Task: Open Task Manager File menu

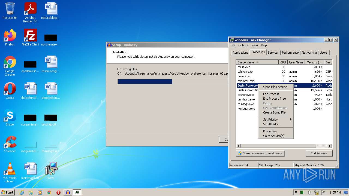Action: [x=233, y=45]
